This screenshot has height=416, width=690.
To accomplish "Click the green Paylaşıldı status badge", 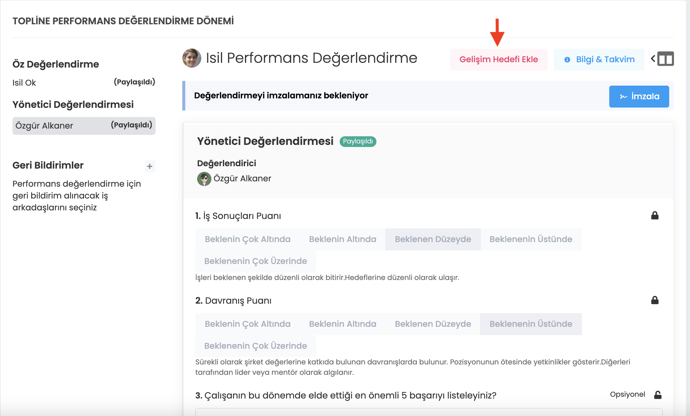I will coord(358,141).
